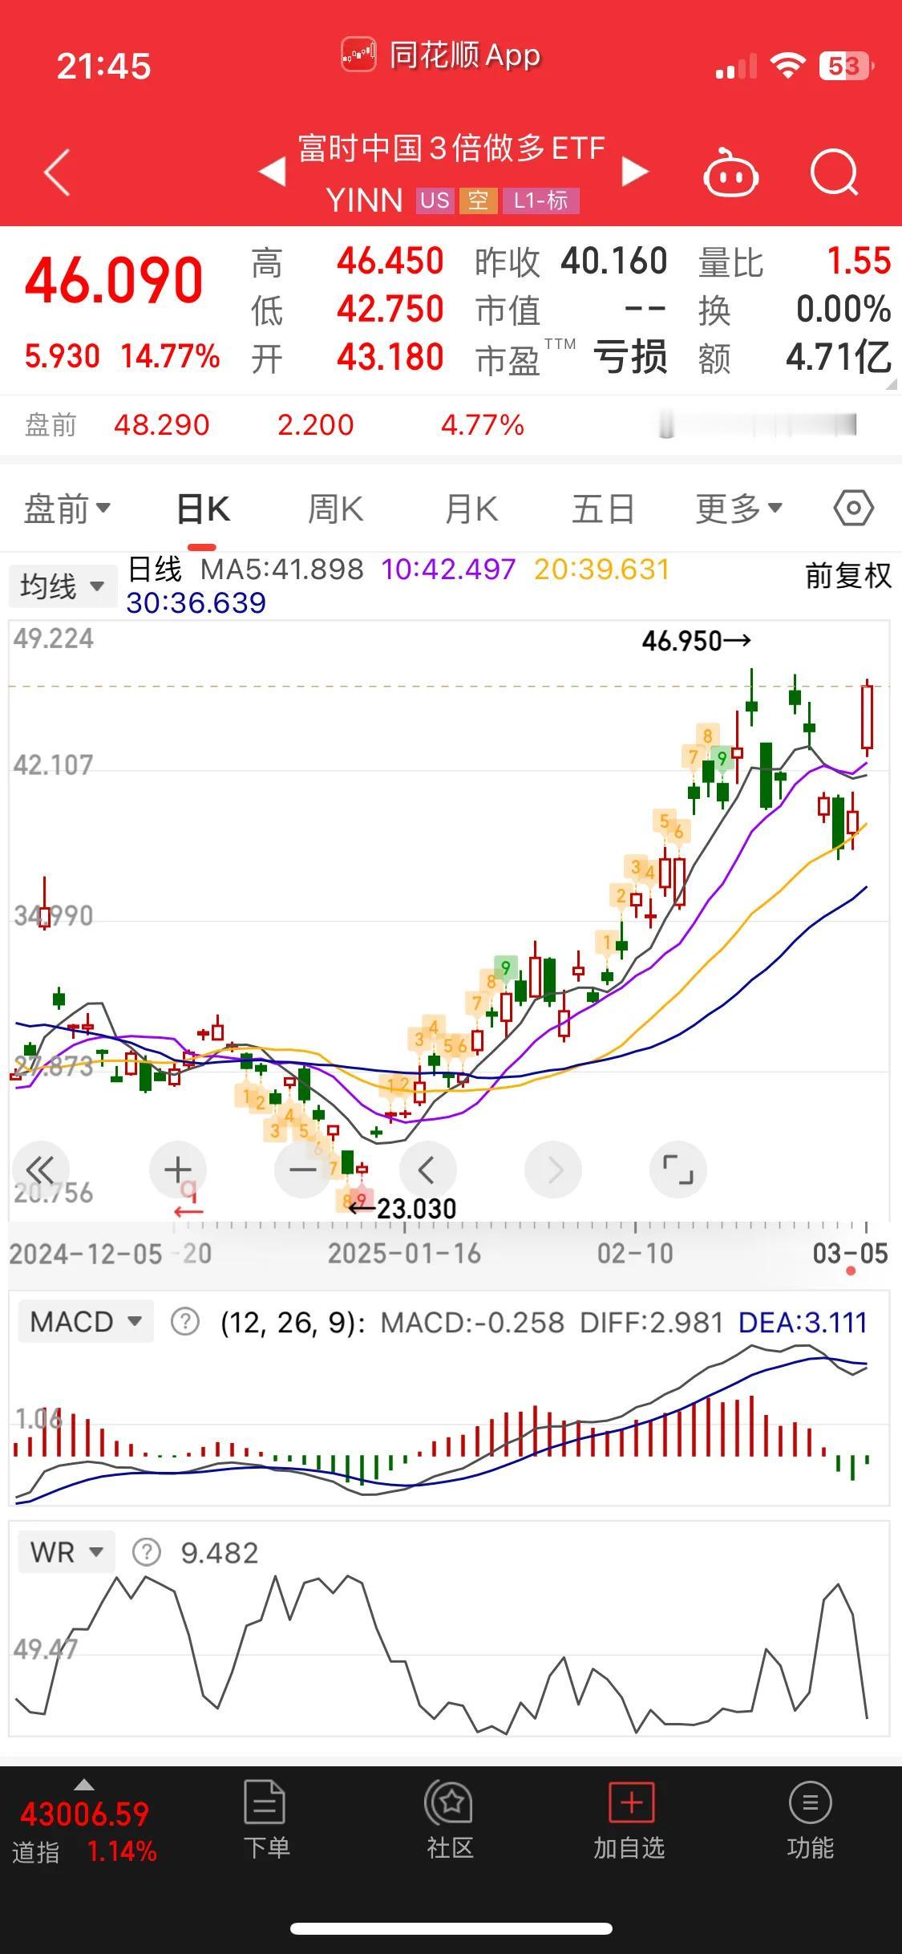Tap change percent 14.77%
The width and height of the screenshot is (902, 1954).
pos(170,356)
